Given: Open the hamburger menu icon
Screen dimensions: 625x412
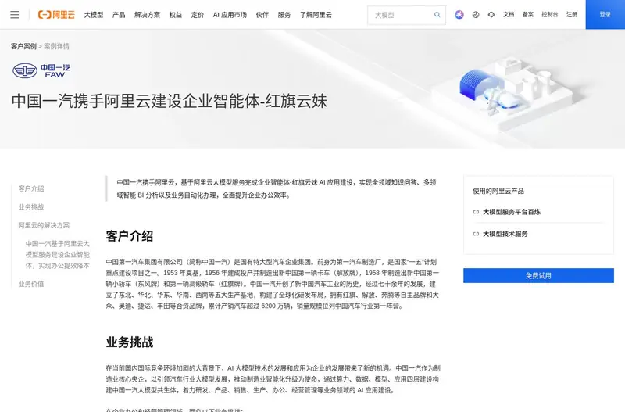Looking at the screenshot, I should (x=15, y=15).
